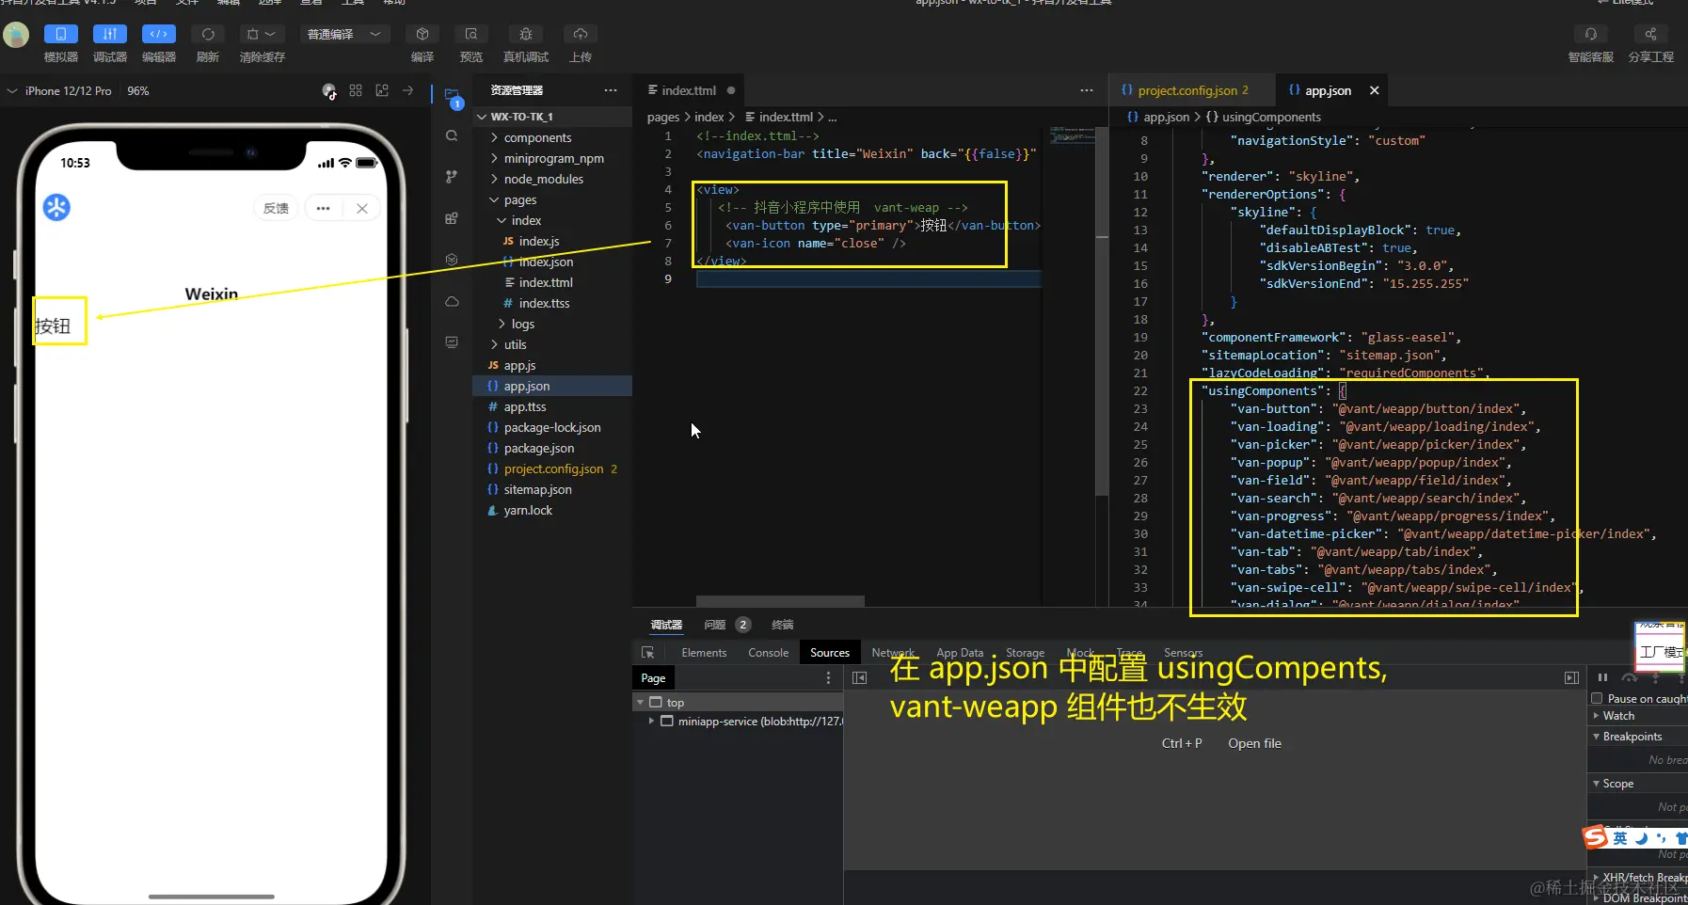
Task: Toggle the 模拟器 simulator panel
Action: tap(61, 35)
